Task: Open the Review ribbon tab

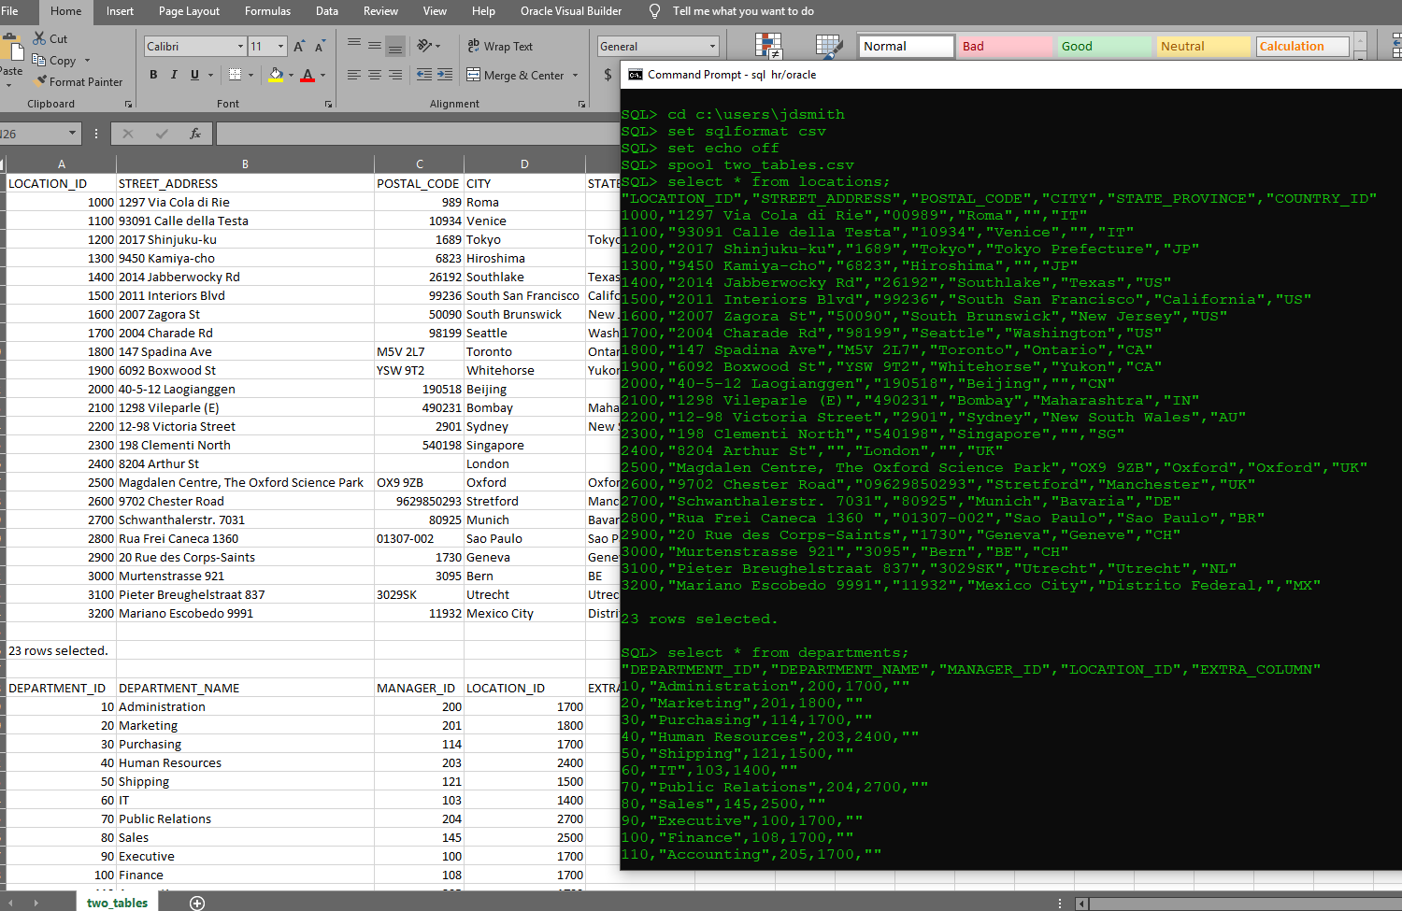Action: pyautogui.click(x=380, y=11)
